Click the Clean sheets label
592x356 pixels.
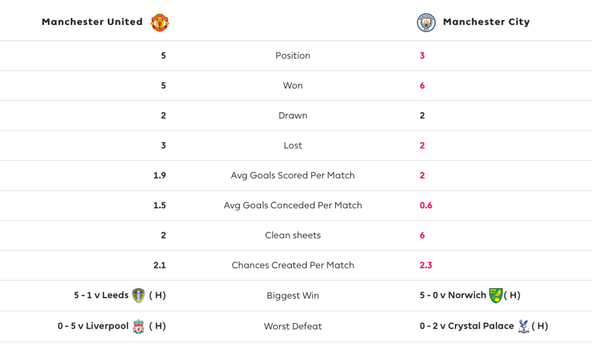pos(293,236)
